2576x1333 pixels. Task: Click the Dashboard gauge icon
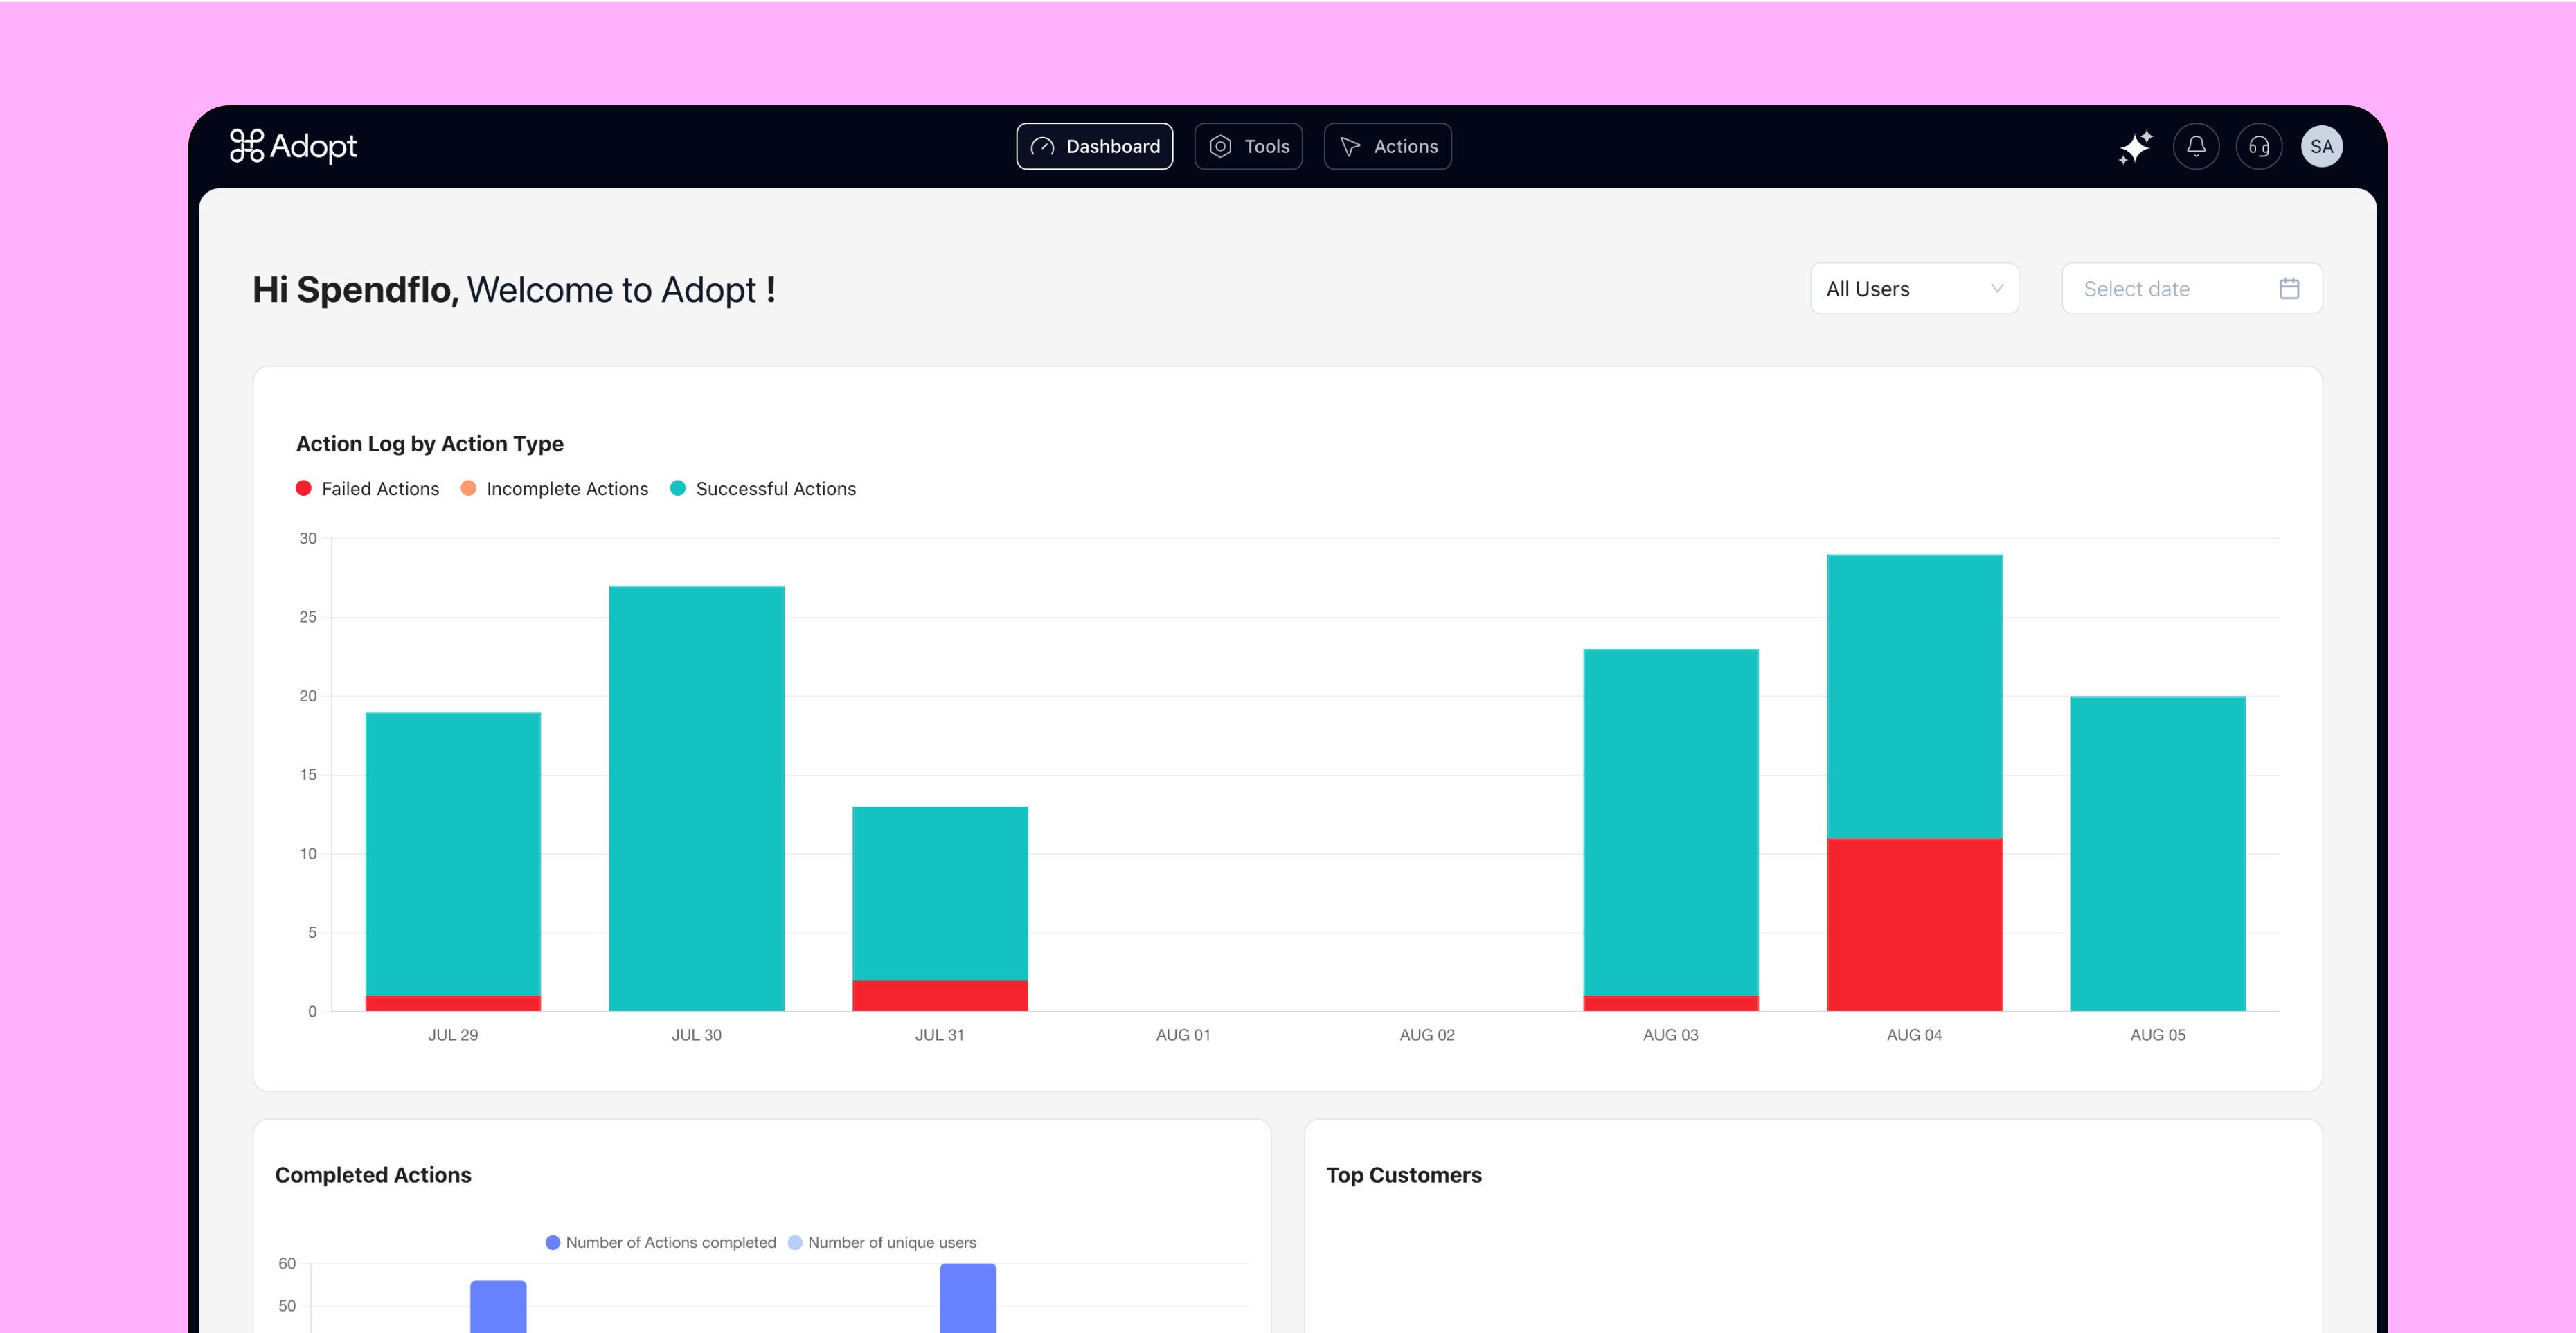pyautogui.click(x=1042, y=146)
